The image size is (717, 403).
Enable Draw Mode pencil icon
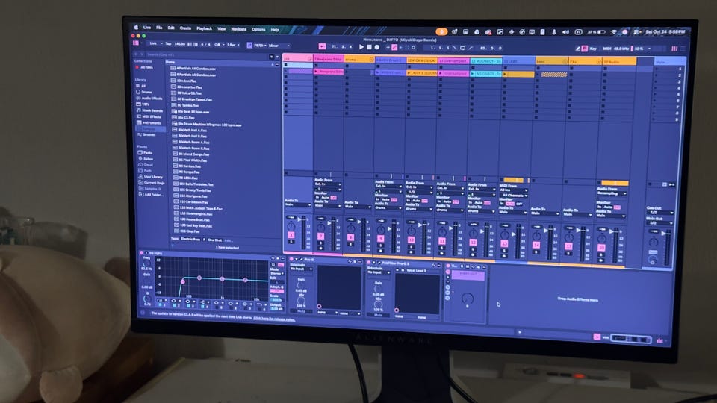coord(577,49)
